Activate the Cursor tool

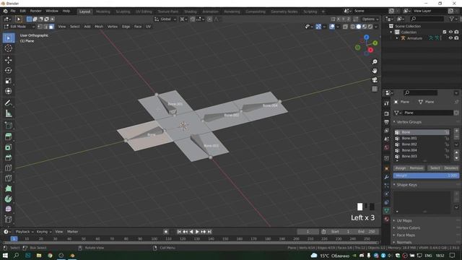click(8, 48)
